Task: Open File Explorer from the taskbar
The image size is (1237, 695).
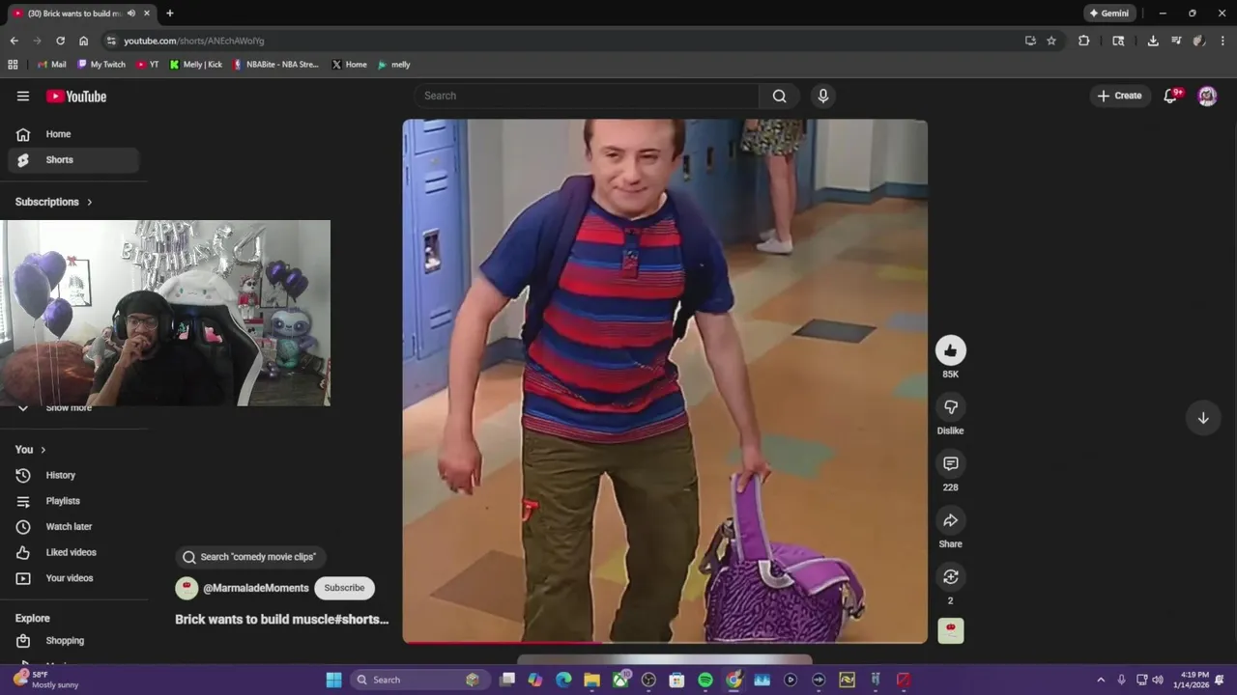Action: (591, 680)
